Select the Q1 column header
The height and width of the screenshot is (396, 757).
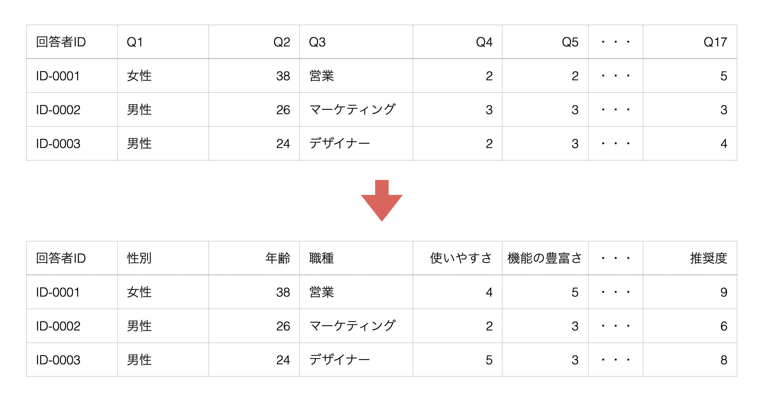click(163, 42)
